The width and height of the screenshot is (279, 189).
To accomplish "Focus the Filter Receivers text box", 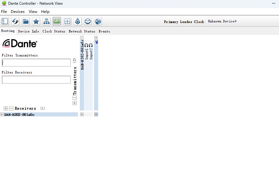I will coord(36,80).
